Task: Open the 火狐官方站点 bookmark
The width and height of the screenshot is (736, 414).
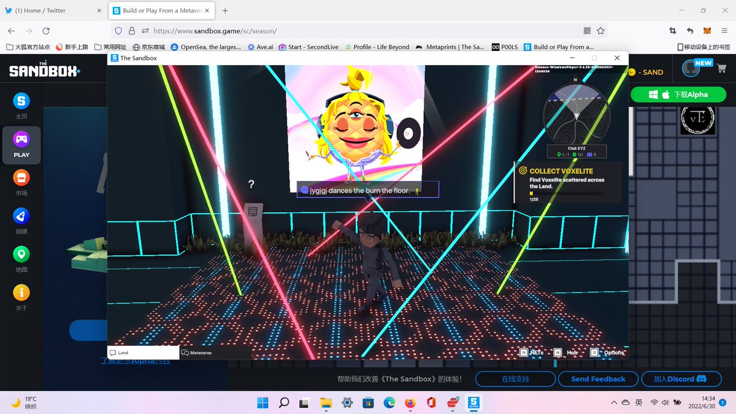Action: click(28, 47)
